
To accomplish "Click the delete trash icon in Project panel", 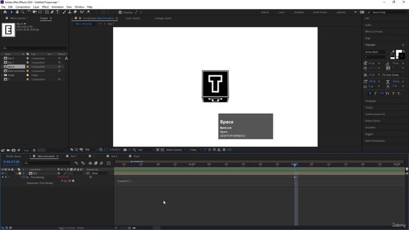I will click(x=34, y=150).
